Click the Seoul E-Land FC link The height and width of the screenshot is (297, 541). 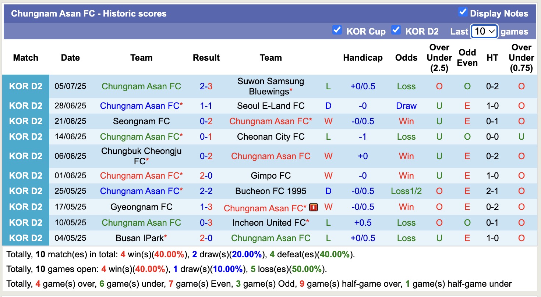pos(270,105)
